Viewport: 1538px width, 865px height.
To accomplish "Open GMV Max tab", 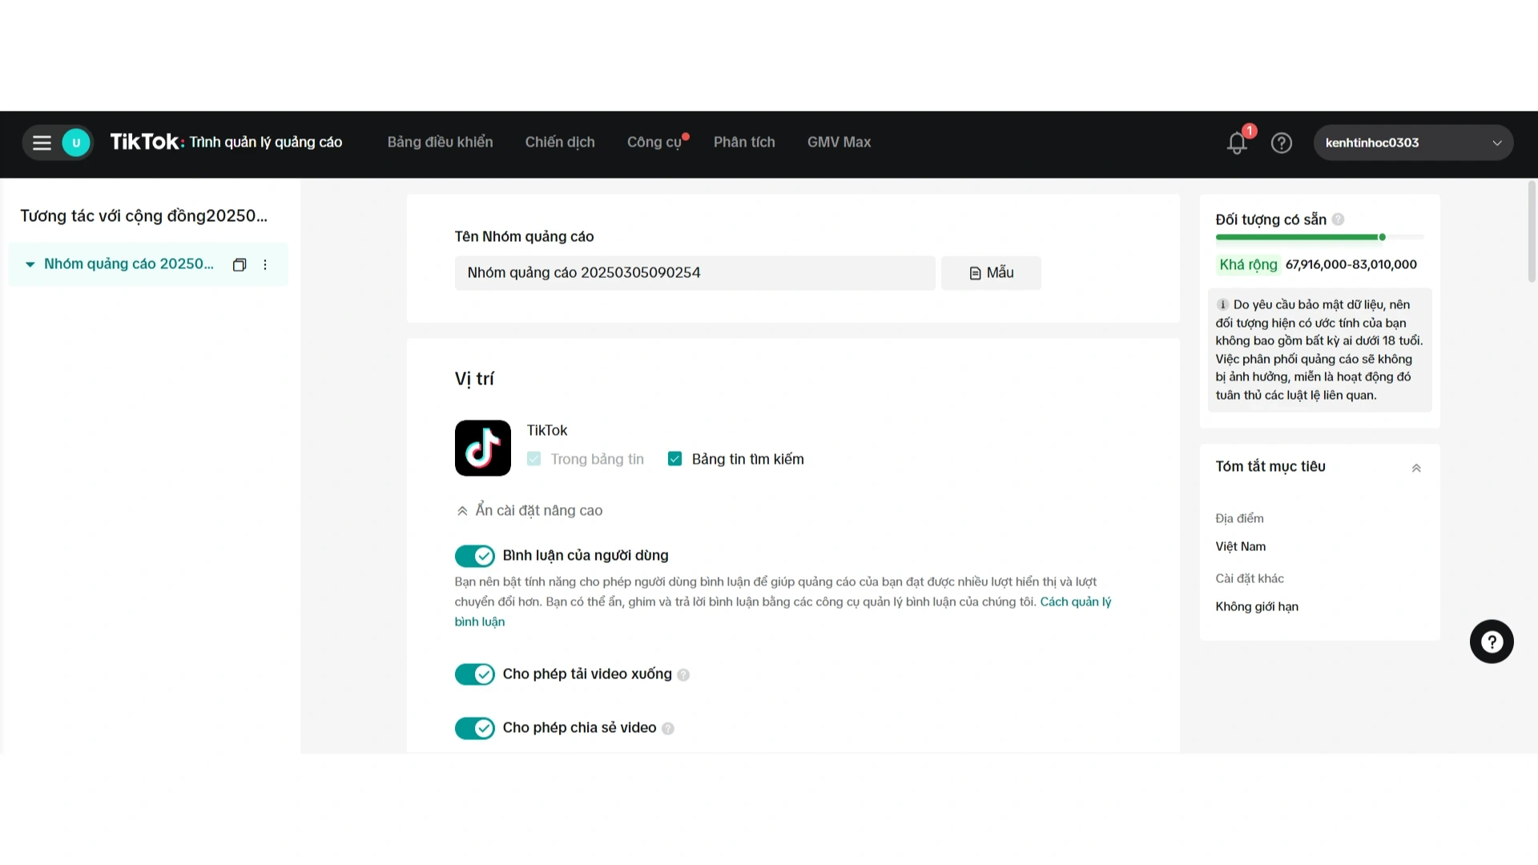I will point(839,142).
